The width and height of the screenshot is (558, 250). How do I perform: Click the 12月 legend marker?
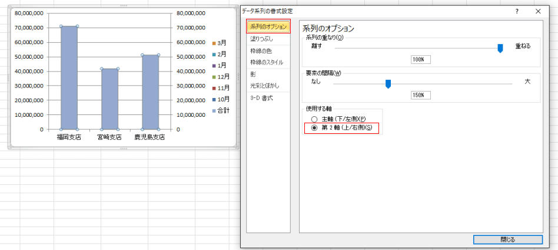tap(214, 77)
